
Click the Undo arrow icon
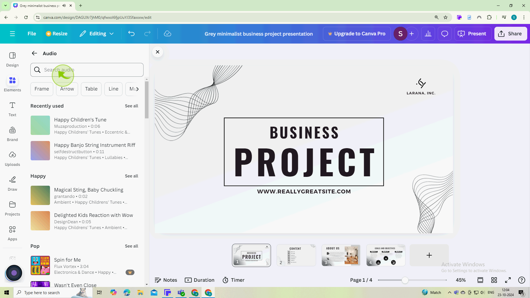[131, 34]
